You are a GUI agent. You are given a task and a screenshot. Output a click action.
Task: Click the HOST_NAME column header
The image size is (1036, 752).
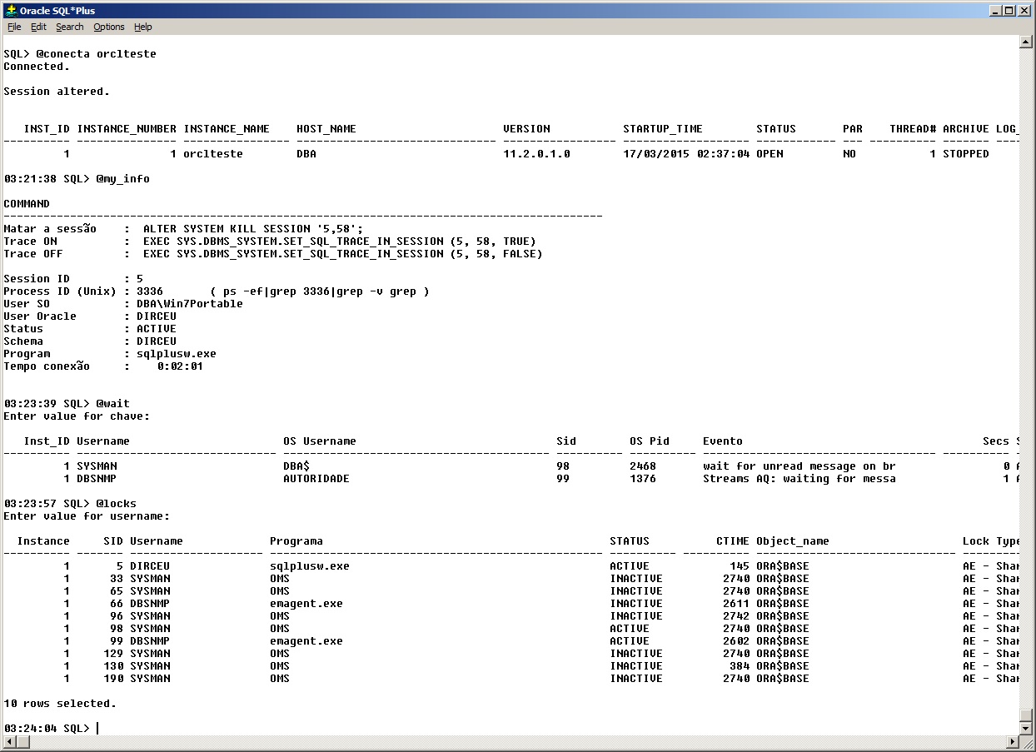326,129
